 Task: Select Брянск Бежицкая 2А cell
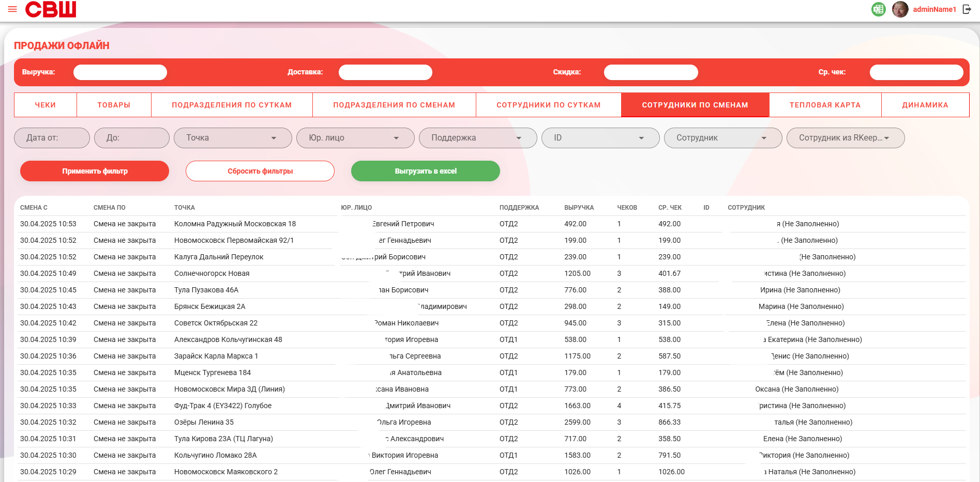coord(209,306)
